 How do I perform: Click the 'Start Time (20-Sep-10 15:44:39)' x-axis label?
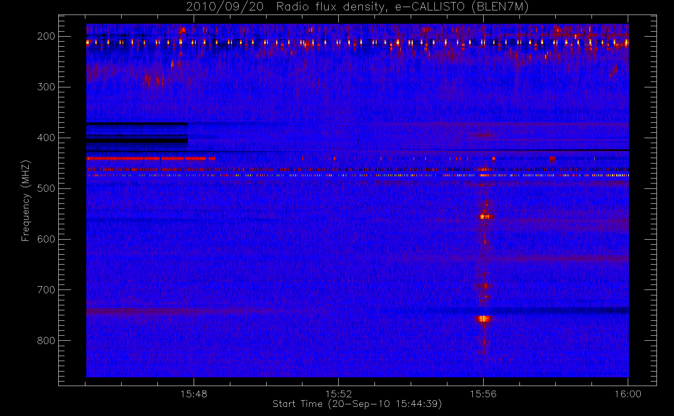point(357,404)
